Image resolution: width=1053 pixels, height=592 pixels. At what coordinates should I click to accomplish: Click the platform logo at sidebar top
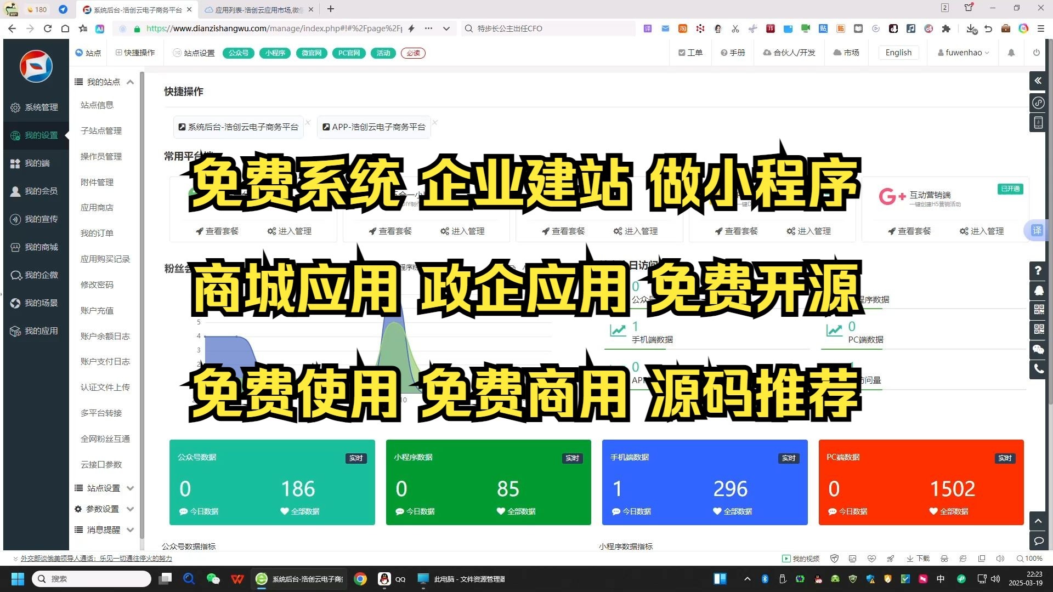[x=36, y=66]
